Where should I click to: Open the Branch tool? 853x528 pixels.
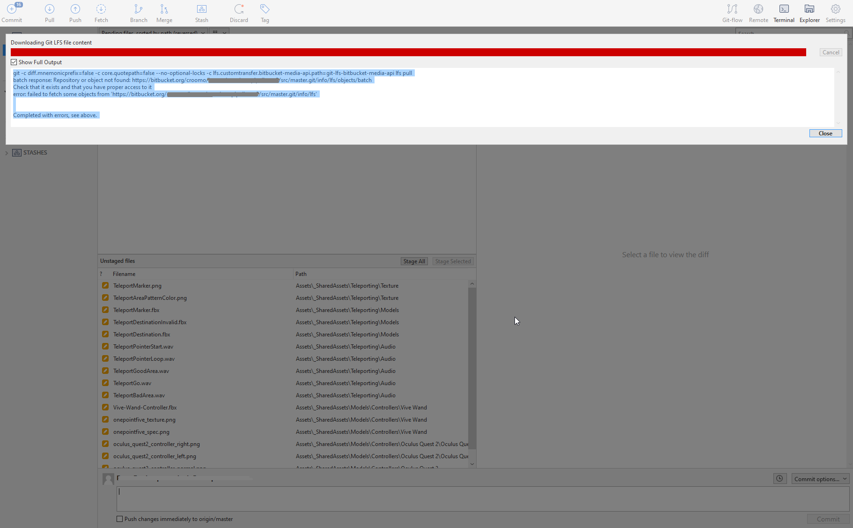click(139, 13)
